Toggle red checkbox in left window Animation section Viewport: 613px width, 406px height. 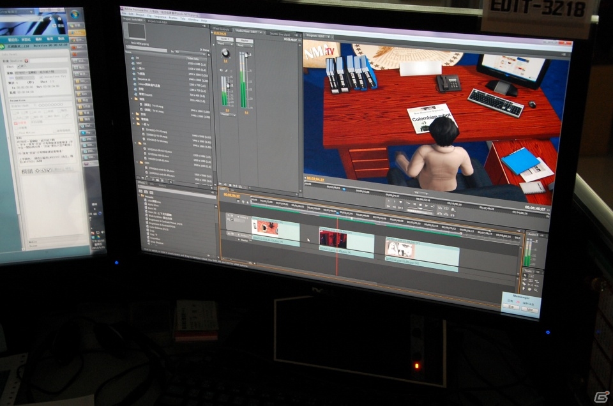click(x=15, y=123)
